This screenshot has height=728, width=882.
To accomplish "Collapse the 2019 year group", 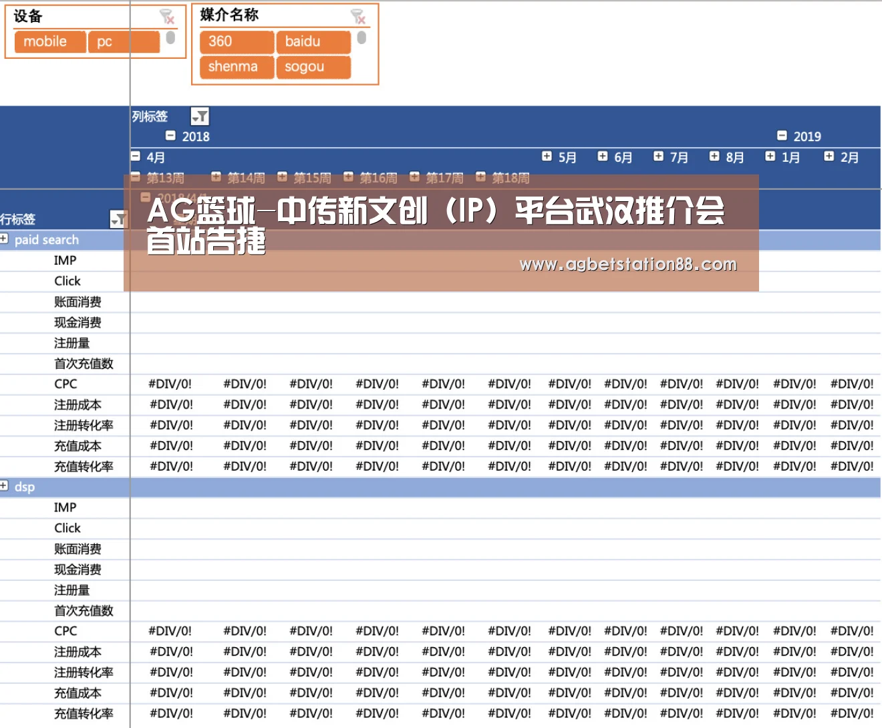I will (782, 136).
